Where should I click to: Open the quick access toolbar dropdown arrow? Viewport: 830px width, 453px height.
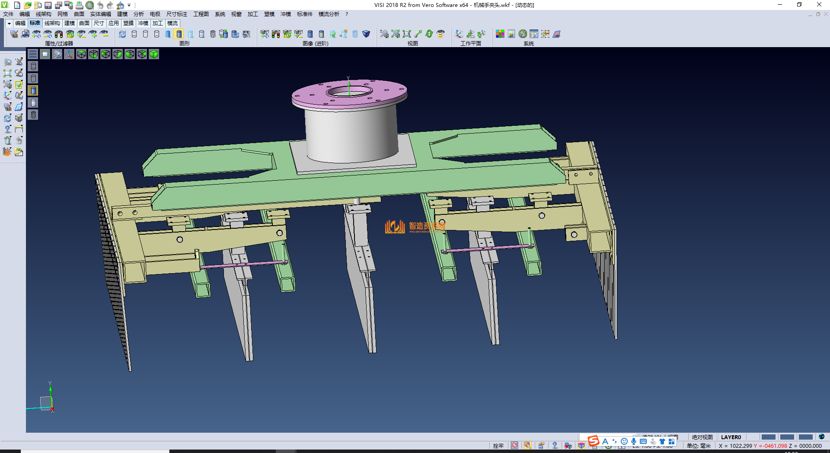[x=129, y=5]
